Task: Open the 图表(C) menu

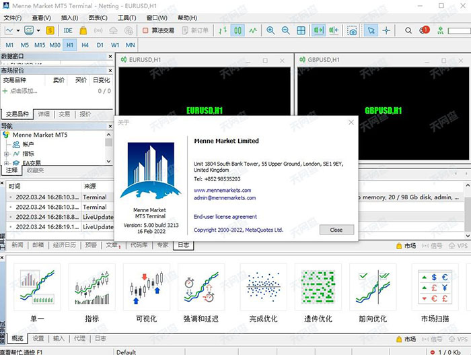Action: pos(98,17)
